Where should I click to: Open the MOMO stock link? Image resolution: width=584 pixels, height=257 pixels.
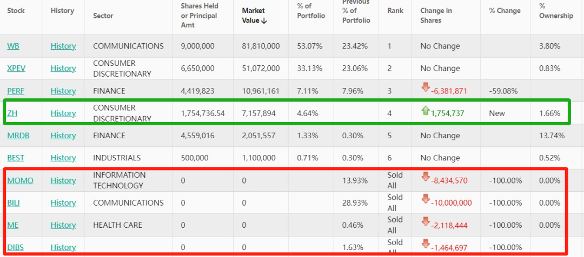click(20, 181)
